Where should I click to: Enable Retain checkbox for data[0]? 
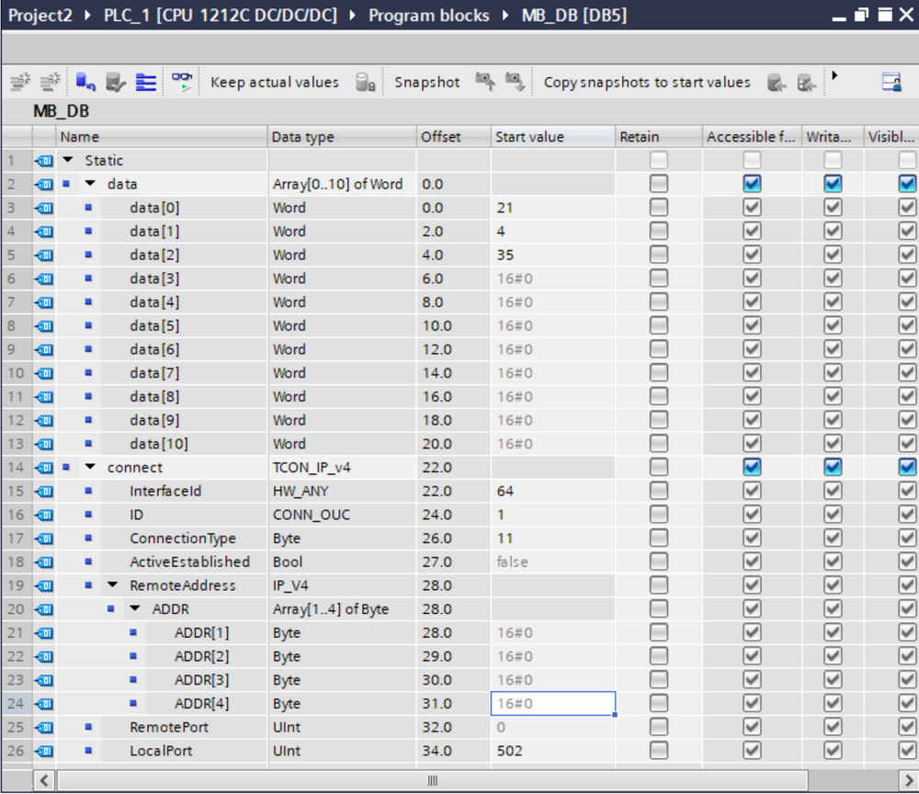(x=658, y=208)
